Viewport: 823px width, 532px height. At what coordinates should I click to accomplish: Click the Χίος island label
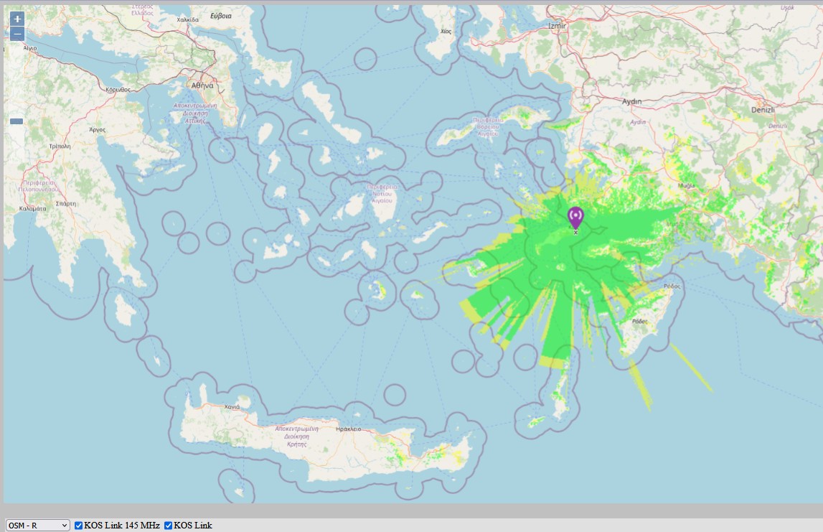coord(446,32)
